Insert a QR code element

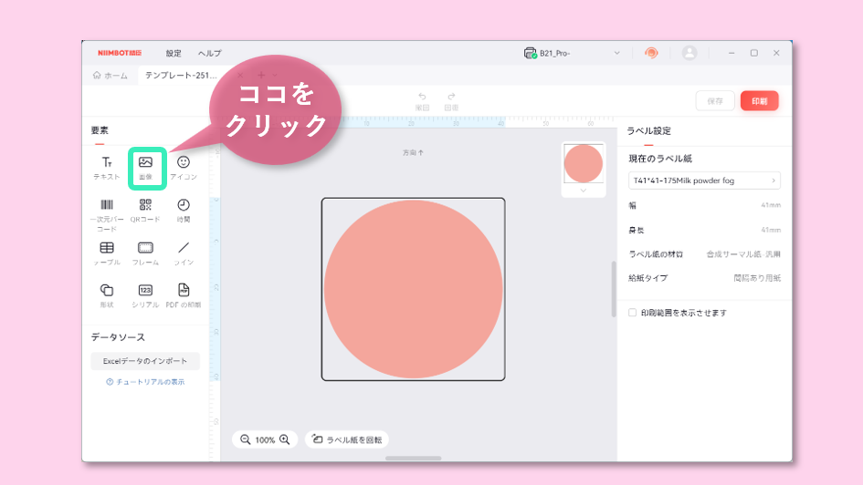tap(145, 211)
